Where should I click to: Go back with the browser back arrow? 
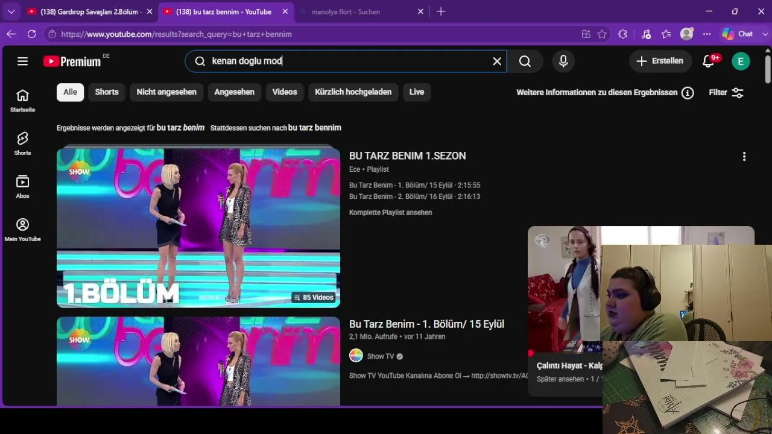tap(11, 34)
